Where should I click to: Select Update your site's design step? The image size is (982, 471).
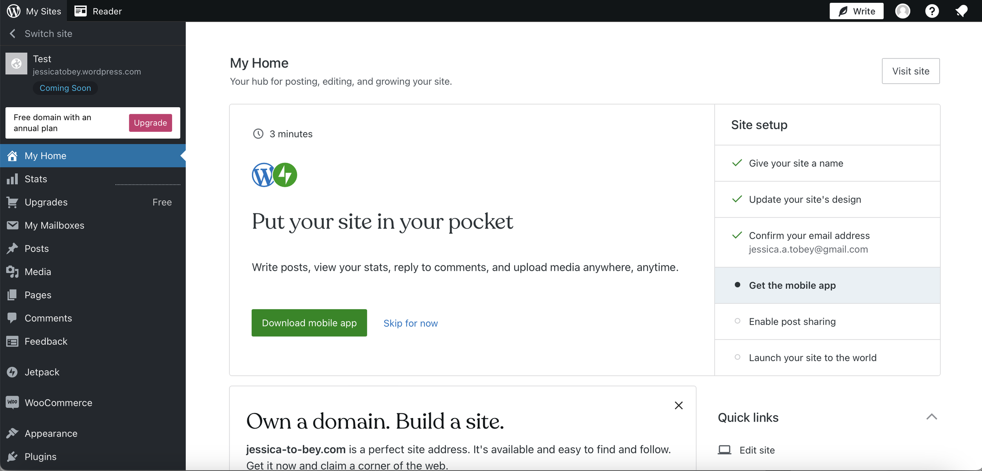pos(827,199)
